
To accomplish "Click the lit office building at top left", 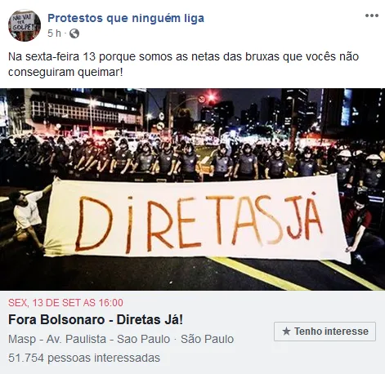I will point(82,109).
